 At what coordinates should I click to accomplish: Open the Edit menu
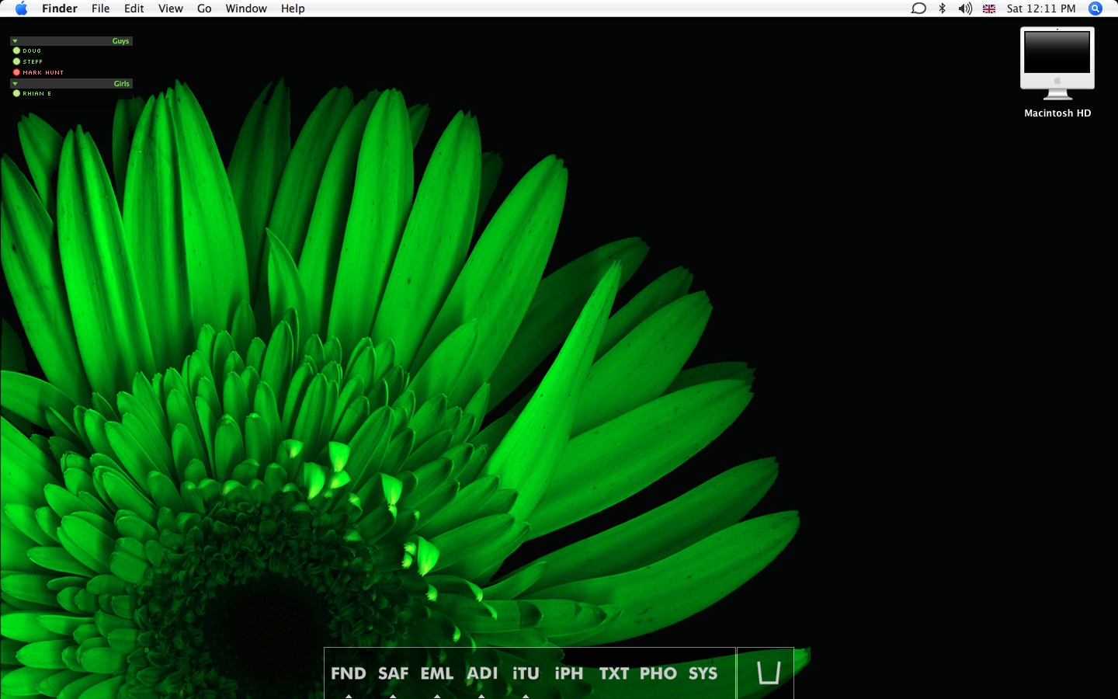134,9
